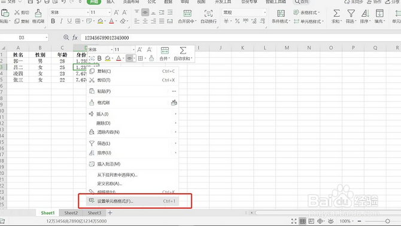Click the thousands separator (000) icon

pyautogui.click(x=245, y=21)
